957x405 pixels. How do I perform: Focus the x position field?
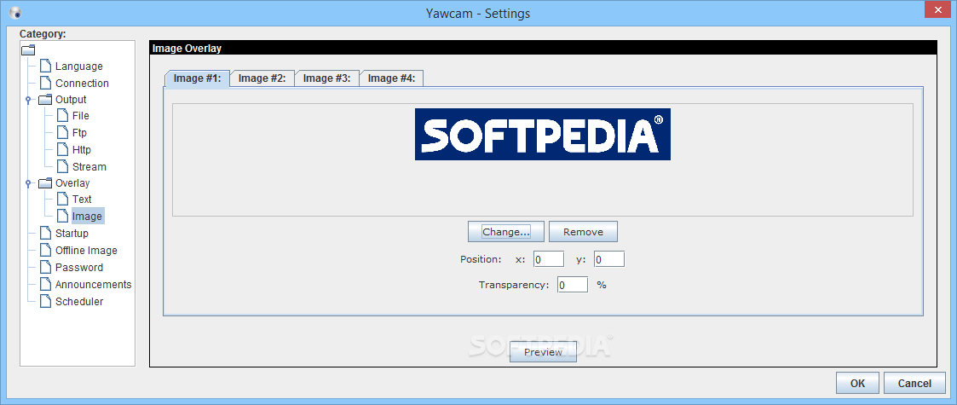[x=549, y=259]
